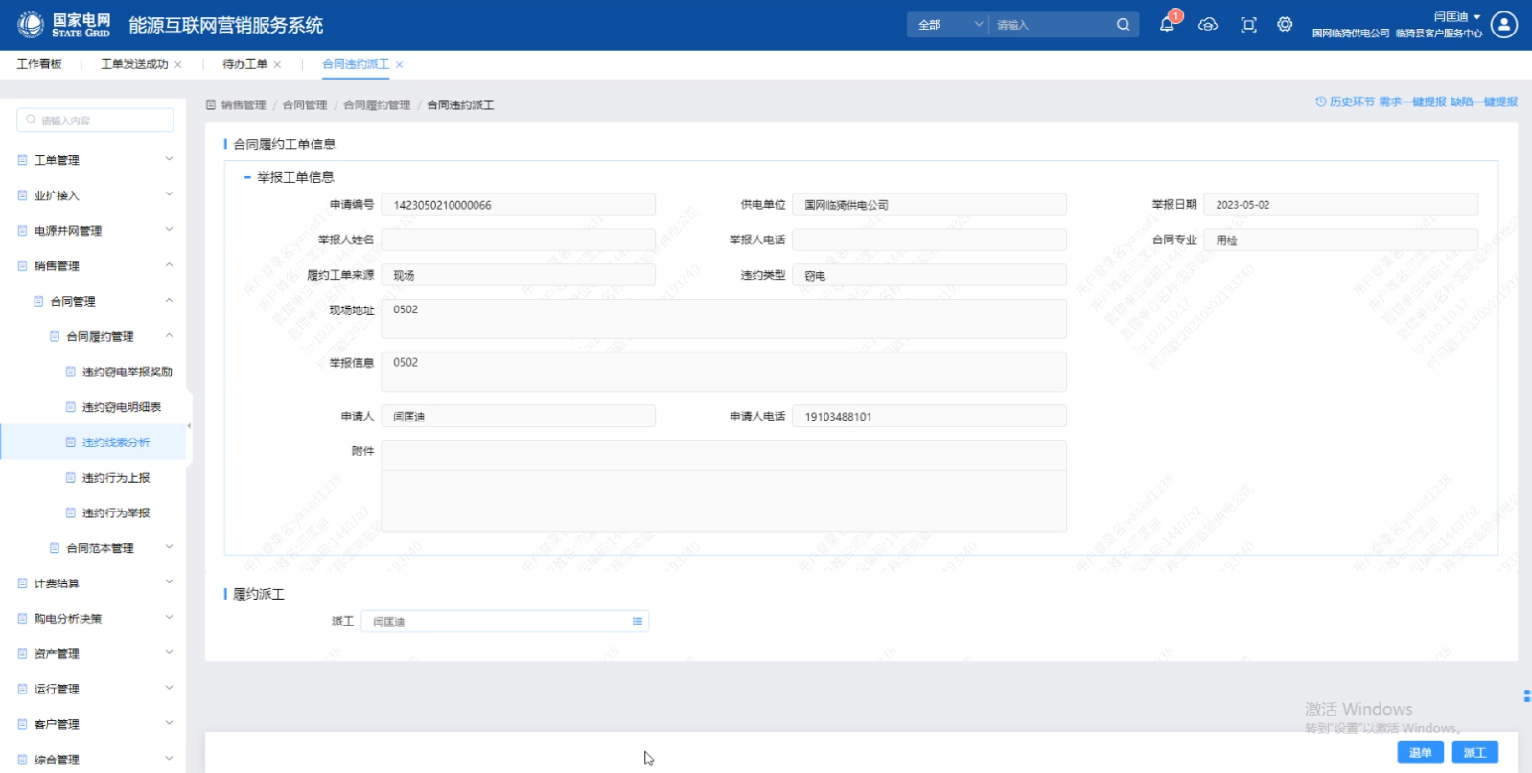This screenshot has height=773, width=1532.
Task: Expand the 计费结算 sidebar menu
Action: (x=94, y=583)
